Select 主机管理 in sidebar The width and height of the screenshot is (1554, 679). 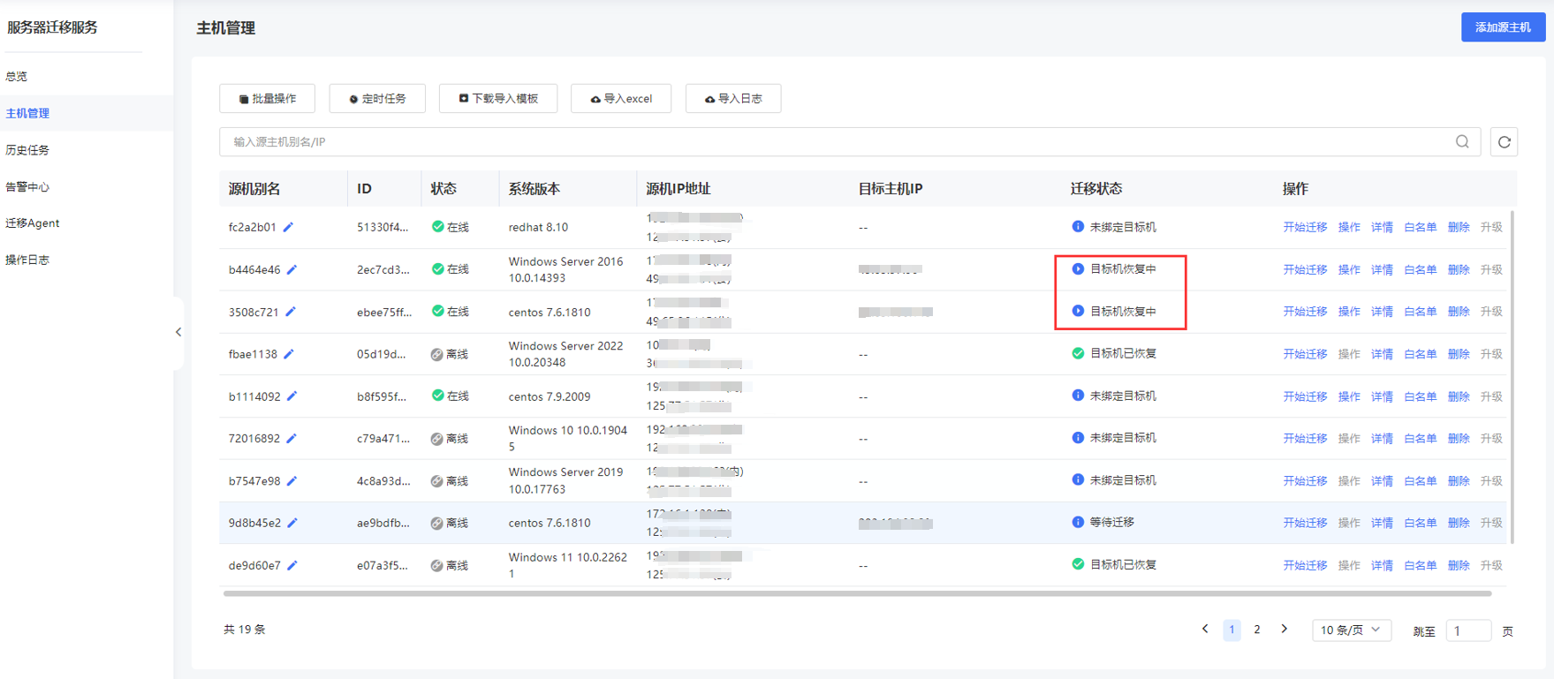[x=27, y=113]
